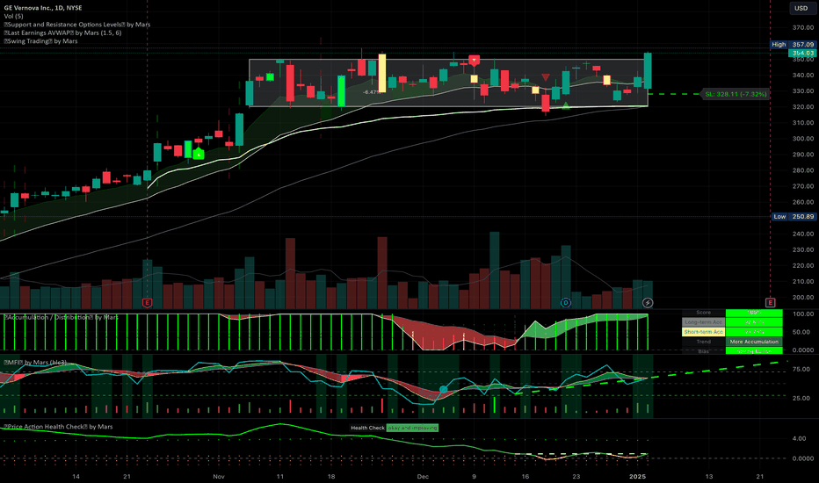Image resolution: width=819 pixels, height=483 pixels.
Task: Click the 100.00 accumulation scale label
Action: point(803,314)
